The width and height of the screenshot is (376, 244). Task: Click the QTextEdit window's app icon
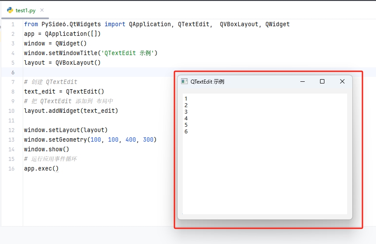[x=185, y=81]
